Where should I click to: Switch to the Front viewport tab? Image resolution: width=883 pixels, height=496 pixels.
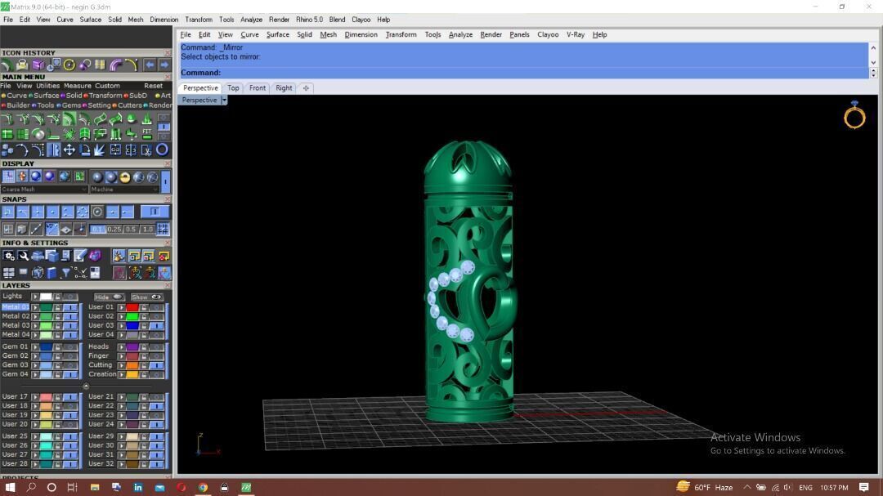click(258, 87)
